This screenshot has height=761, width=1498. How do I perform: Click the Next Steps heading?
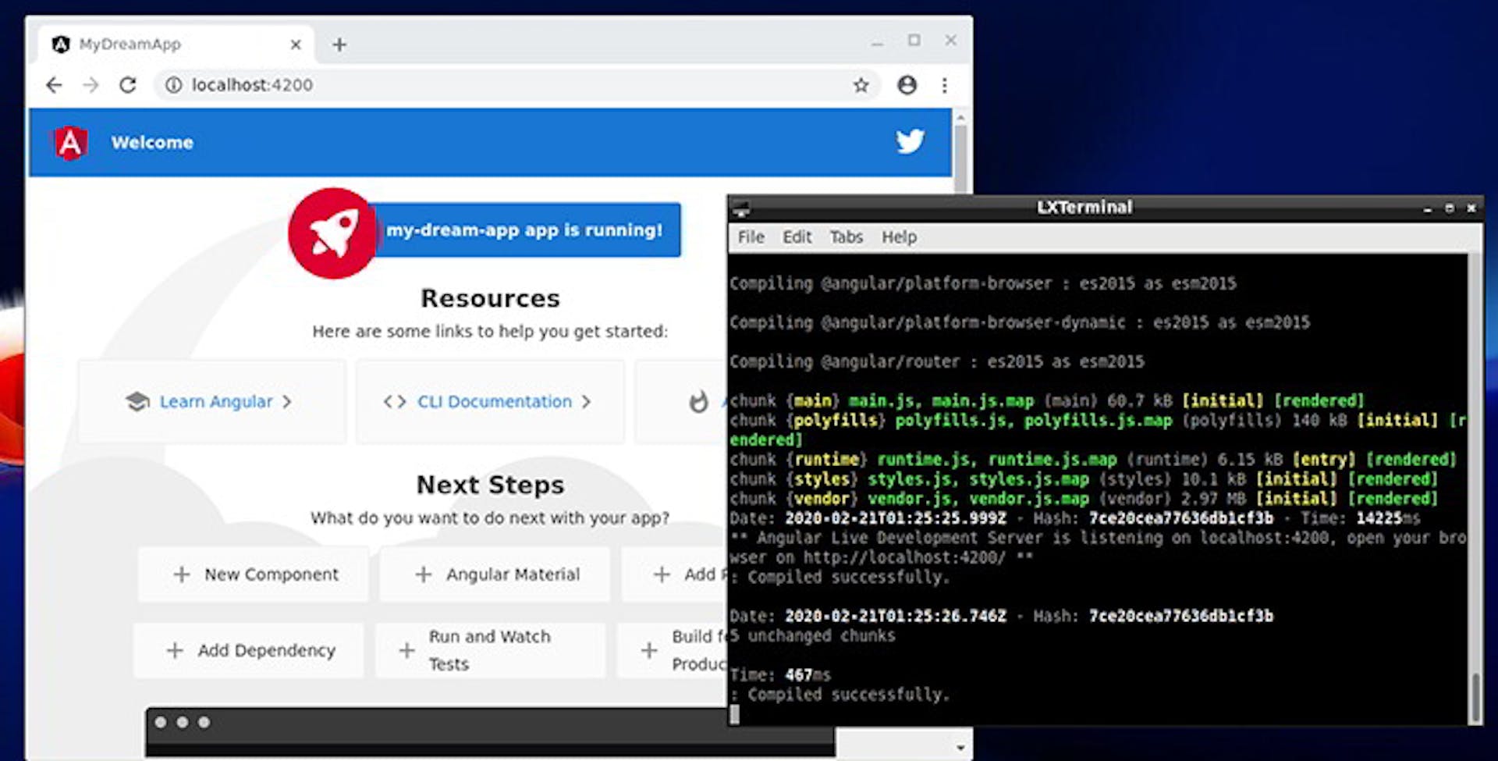[490, 485]
